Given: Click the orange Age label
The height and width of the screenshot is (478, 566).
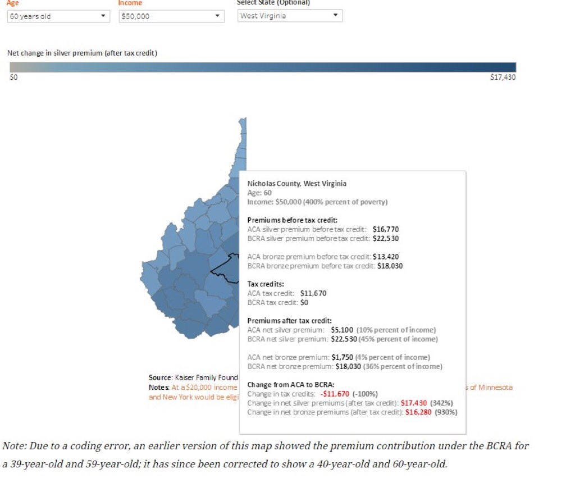Looking at the screenshot, I should coord(12,3).
